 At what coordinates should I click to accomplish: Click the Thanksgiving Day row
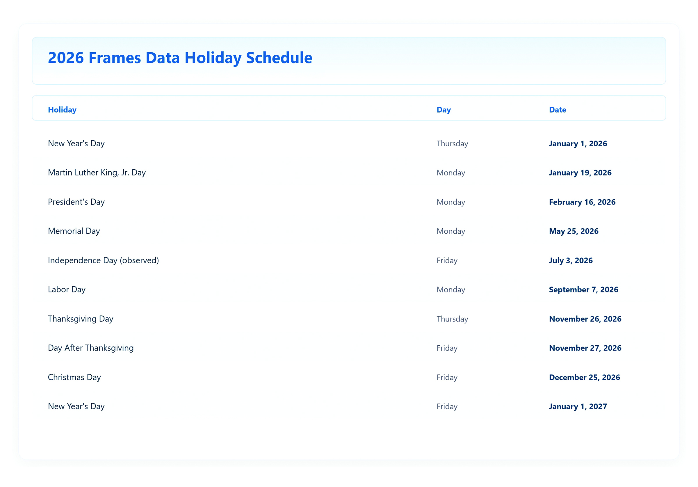click(80, 319)
